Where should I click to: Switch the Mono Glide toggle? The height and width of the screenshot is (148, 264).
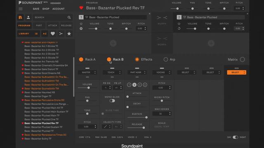[x=112, y=101]
